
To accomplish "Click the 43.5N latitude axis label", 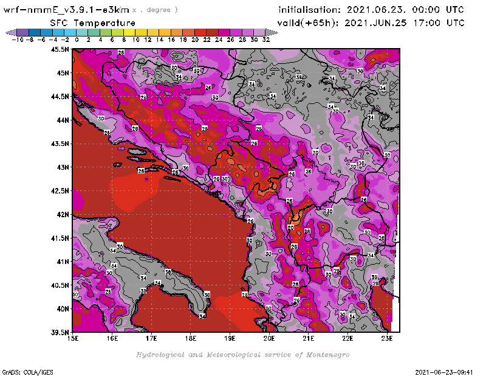I will point(60,144).
